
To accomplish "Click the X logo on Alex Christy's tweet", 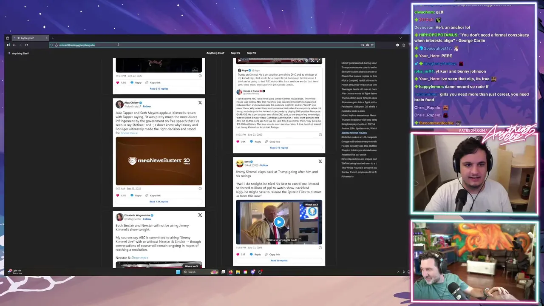I will [x=200, y=102].
